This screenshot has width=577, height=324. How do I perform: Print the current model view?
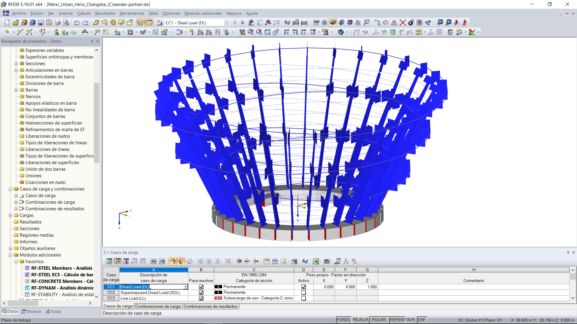tap(57, 22)
